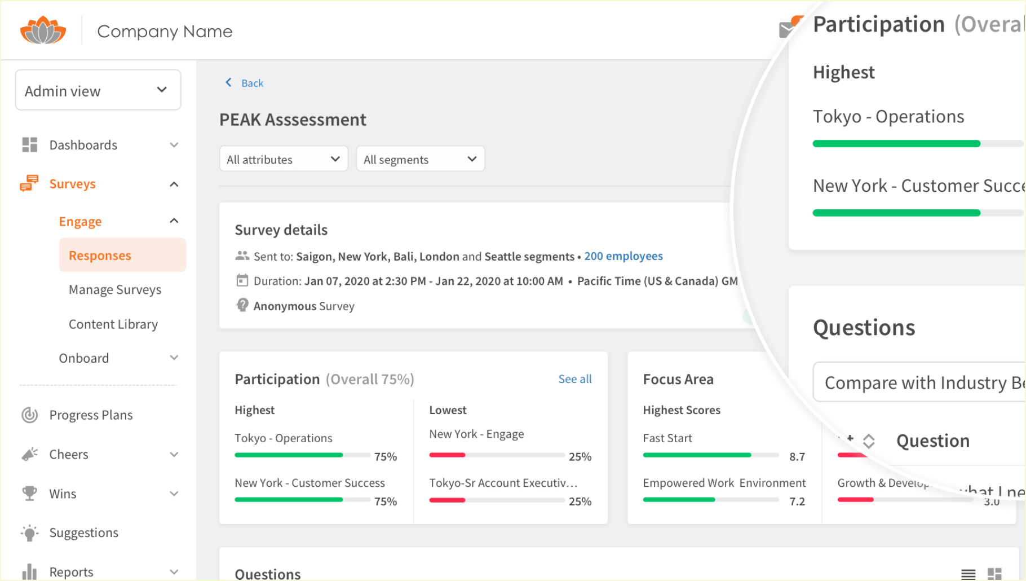Click the lotus company logo

(x=42, y=30)
